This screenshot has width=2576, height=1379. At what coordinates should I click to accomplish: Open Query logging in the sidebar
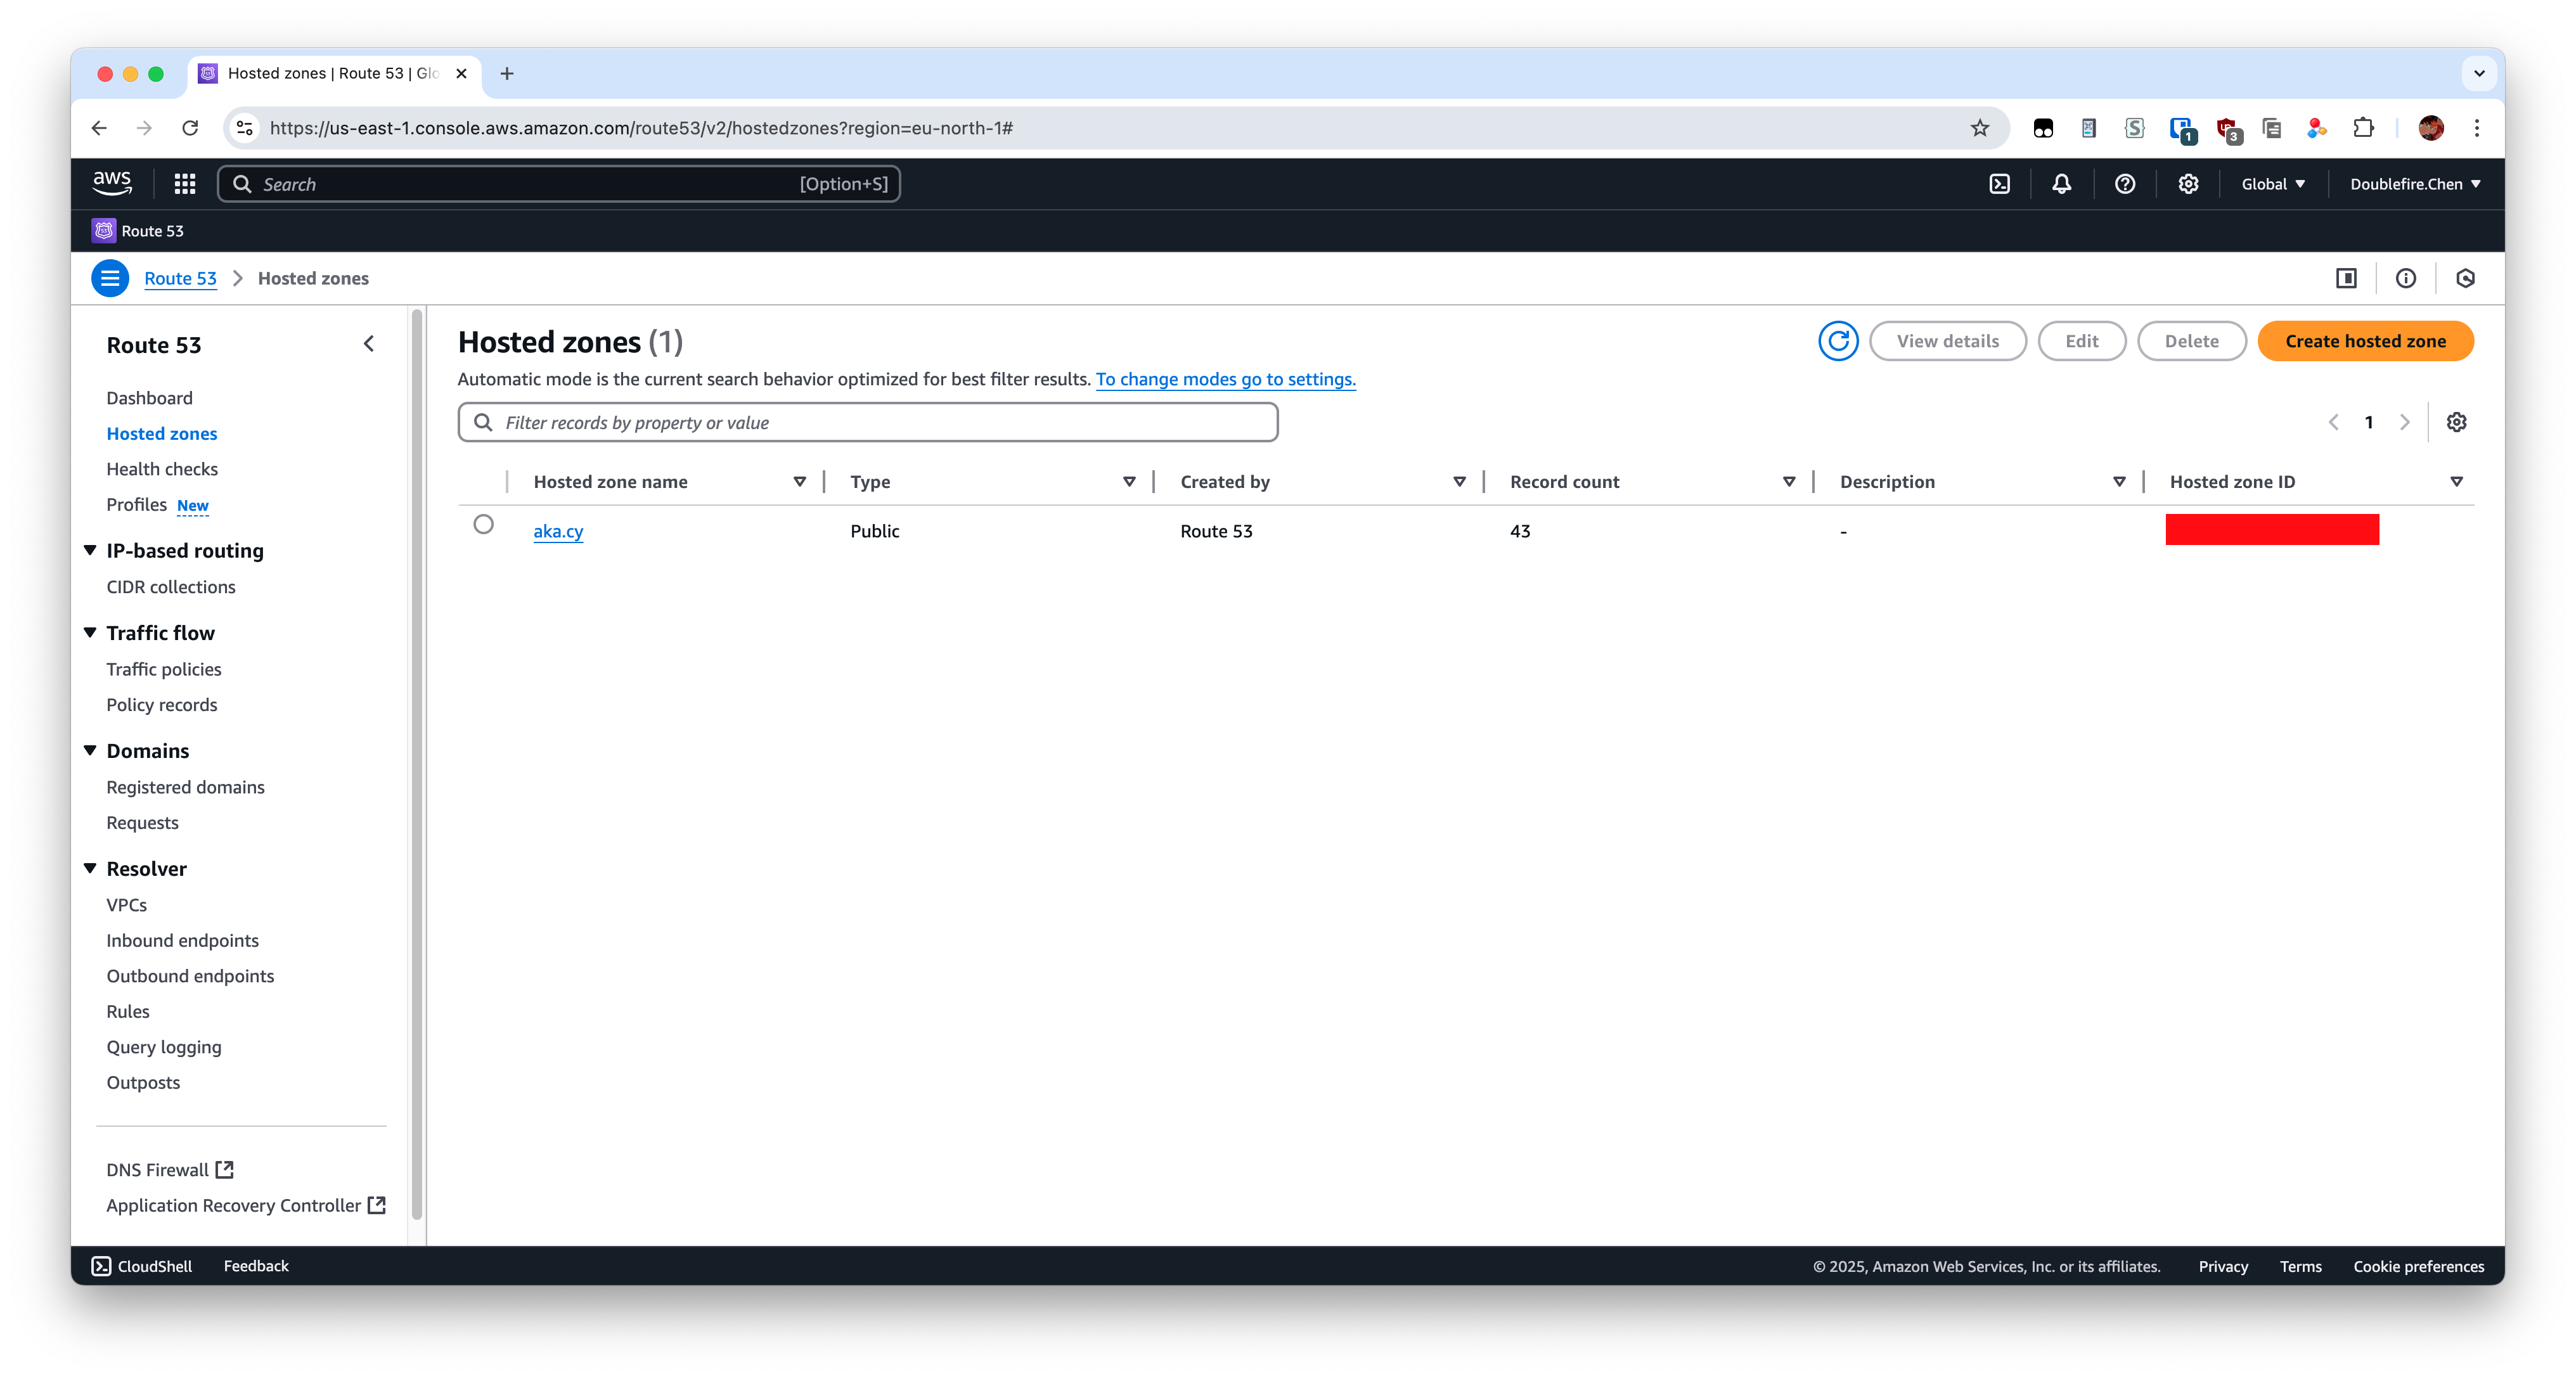(164, 1047)
